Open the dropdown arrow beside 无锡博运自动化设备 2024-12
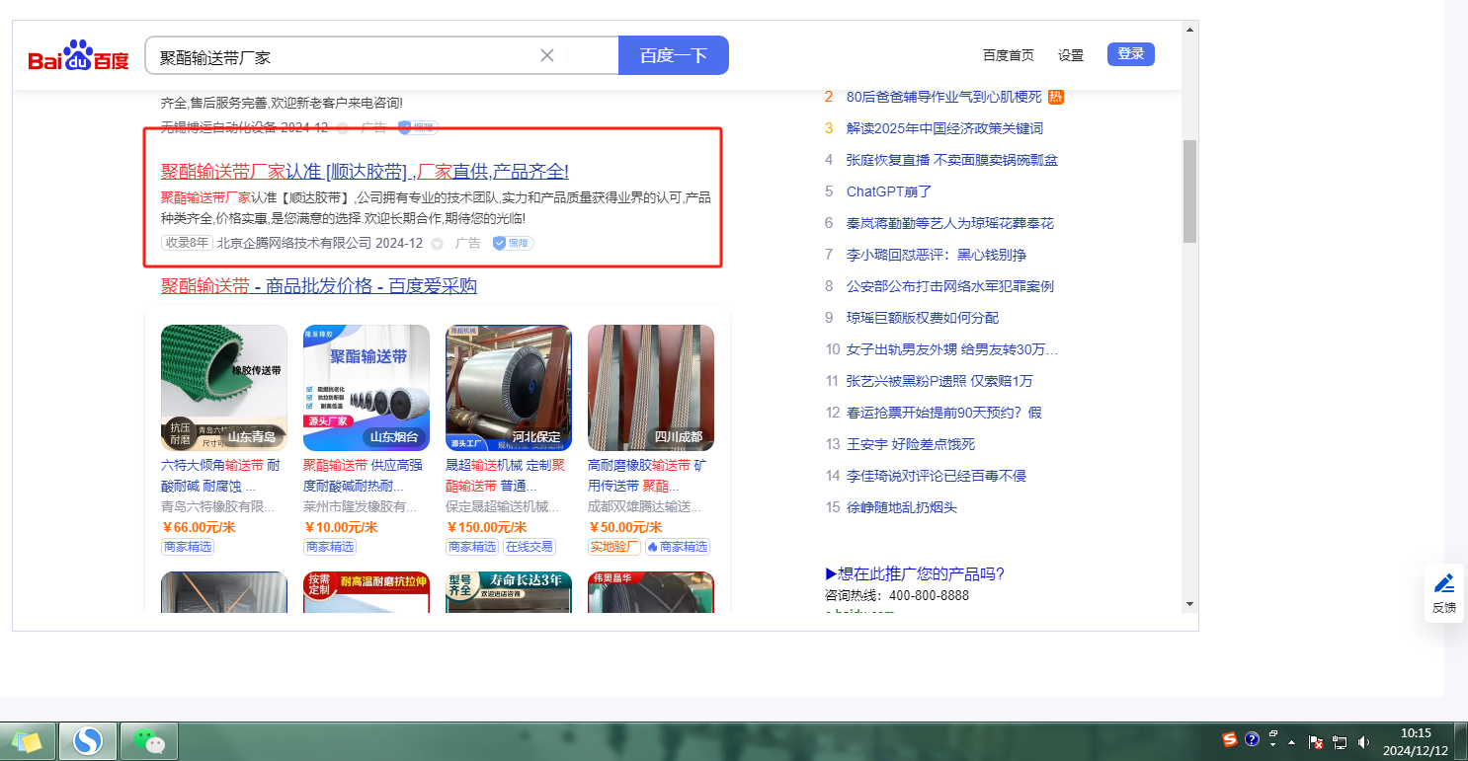Viewport: 1468px width, 761px height. 343,127
